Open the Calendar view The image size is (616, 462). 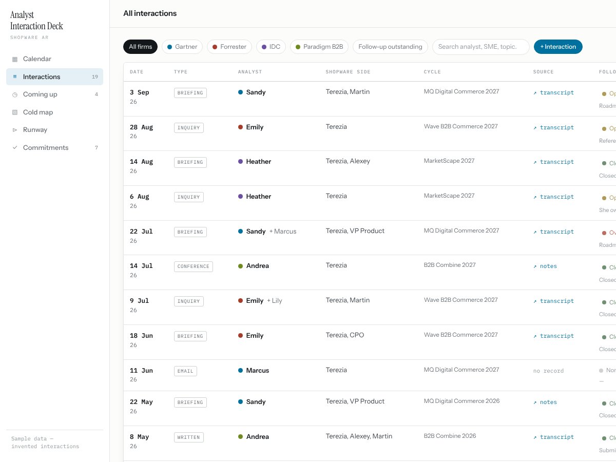54,59
